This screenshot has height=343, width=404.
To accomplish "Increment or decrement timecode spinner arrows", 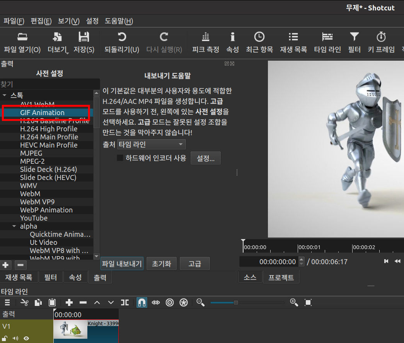I will [x=301, y=261].
